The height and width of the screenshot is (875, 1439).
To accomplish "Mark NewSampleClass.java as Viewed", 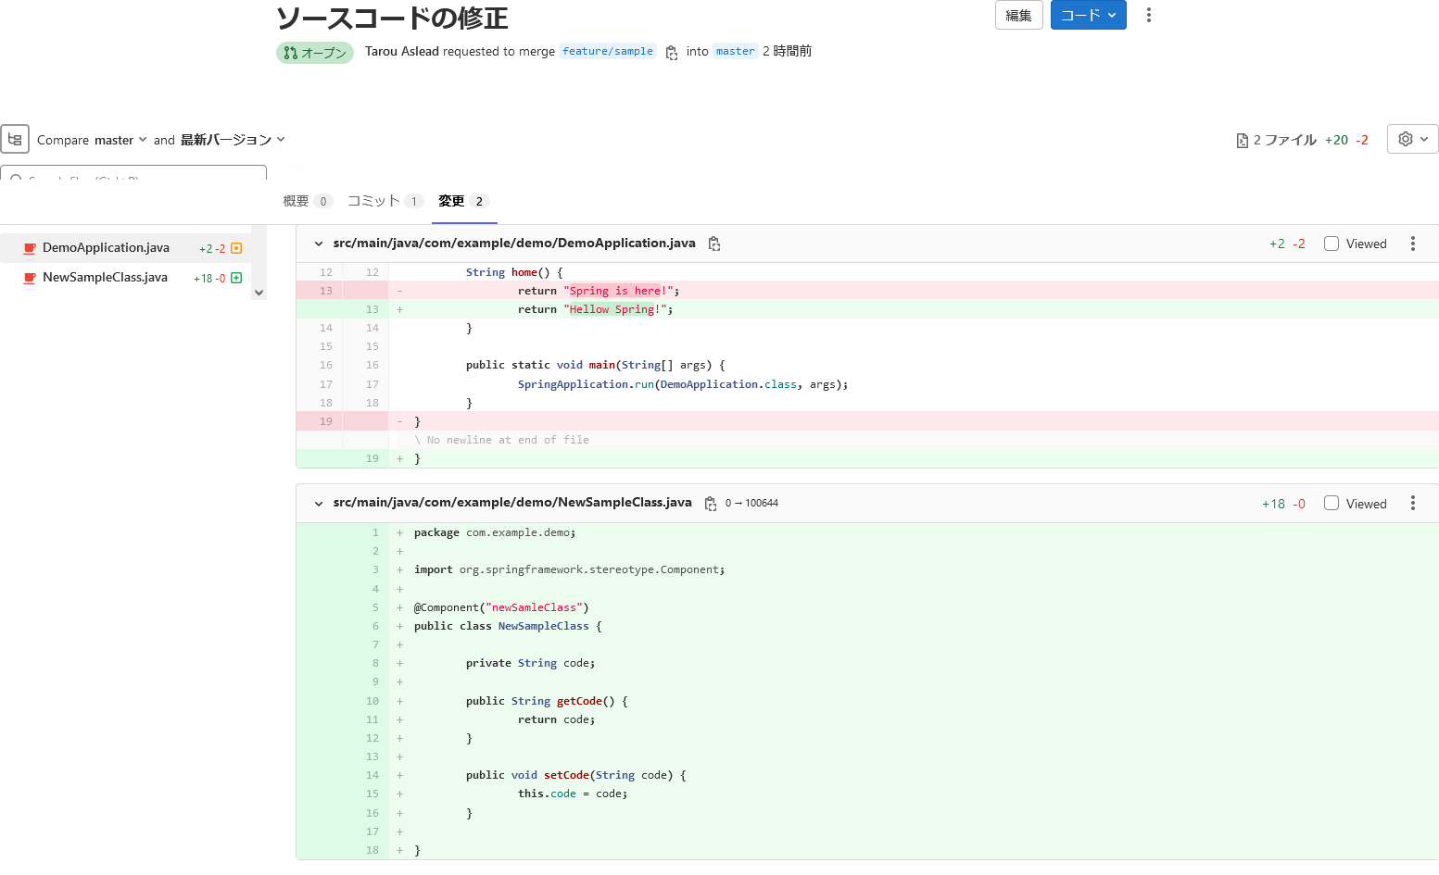I will 1332,503.
